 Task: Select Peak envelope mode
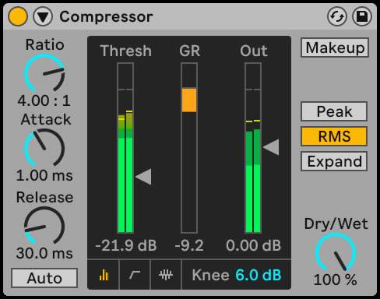point(334,111)
